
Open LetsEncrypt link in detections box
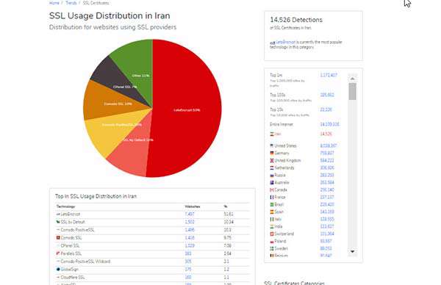point(285,42)
